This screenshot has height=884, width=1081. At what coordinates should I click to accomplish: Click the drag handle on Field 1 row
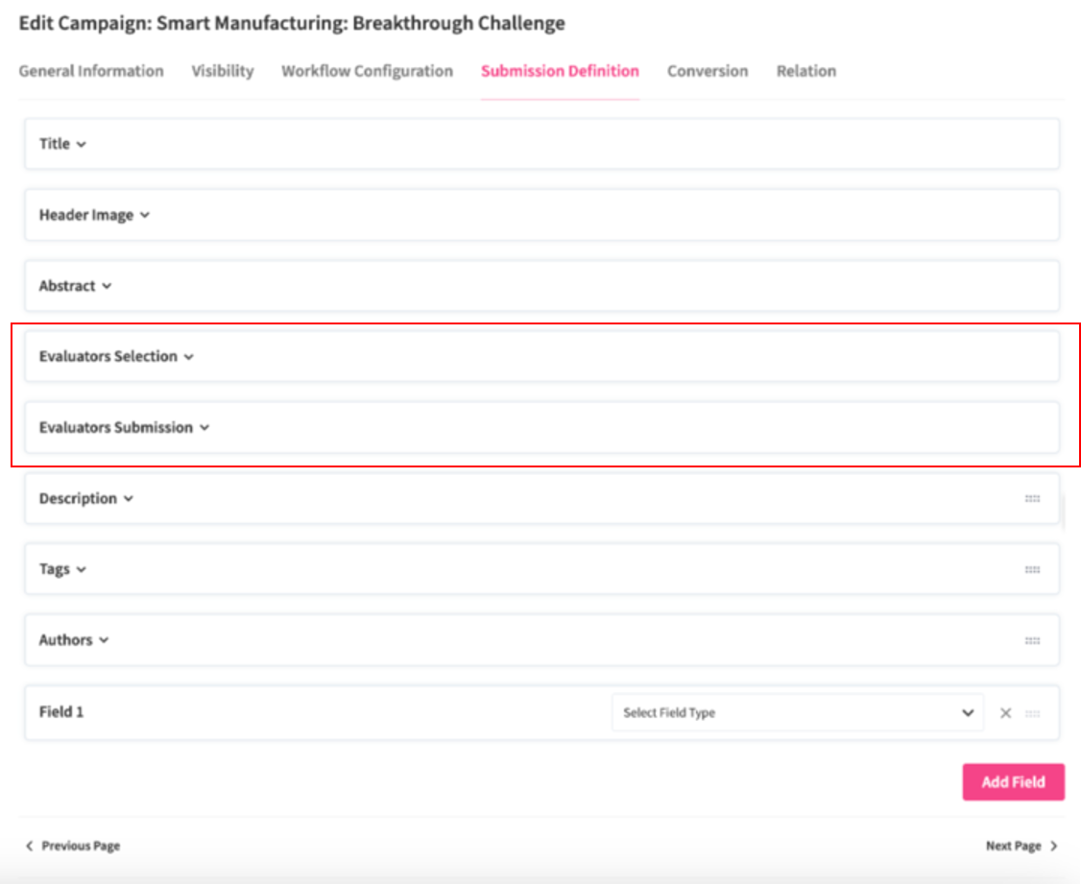click(x=1033, y=713)
